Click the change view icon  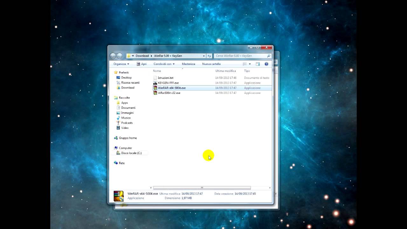tap(245, 64)
